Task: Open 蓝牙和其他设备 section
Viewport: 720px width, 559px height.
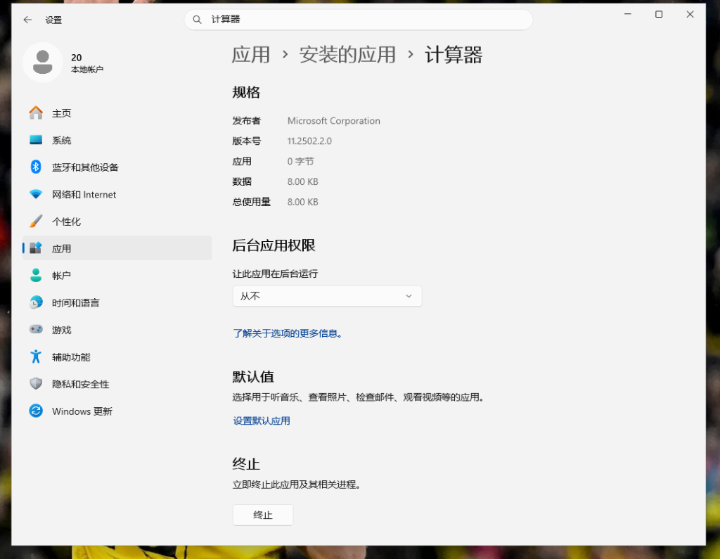Action: [x=117, y=167]
